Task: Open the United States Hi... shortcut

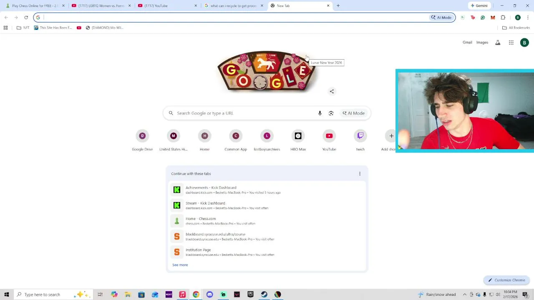Action: pos(174,141)
